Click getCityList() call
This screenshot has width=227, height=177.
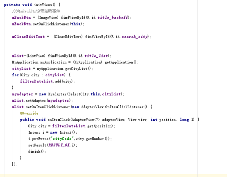point(78,68)
